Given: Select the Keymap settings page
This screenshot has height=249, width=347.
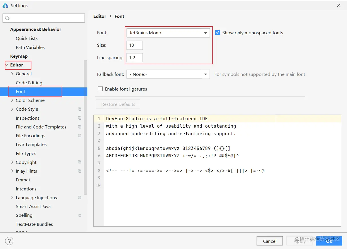Looking at the screenshot, I should pyautogui.click(x=19, y=56).
